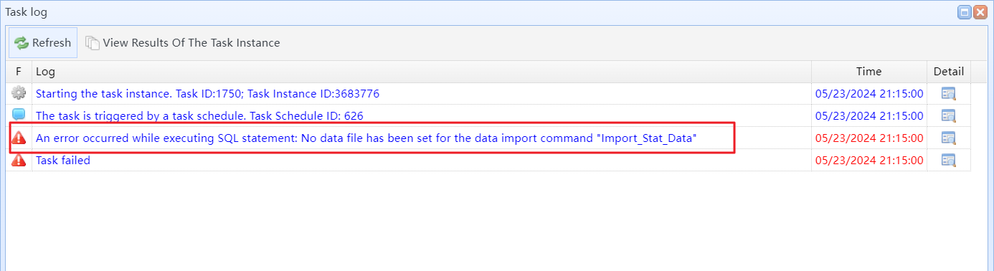The width and height of the screenshot is (994, 271).
Task: Click the gear icon on the first log row
Action: 19,93
